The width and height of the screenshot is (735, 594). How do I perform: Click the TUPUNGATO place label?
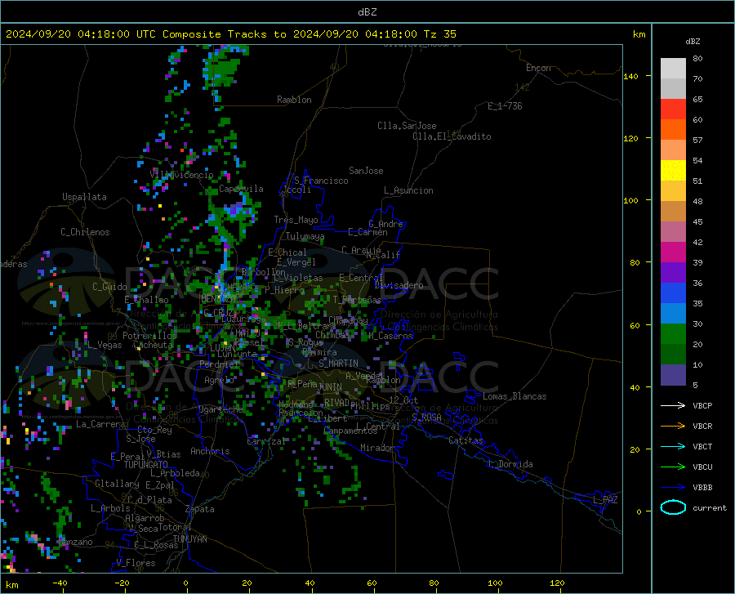coord(146,465)
